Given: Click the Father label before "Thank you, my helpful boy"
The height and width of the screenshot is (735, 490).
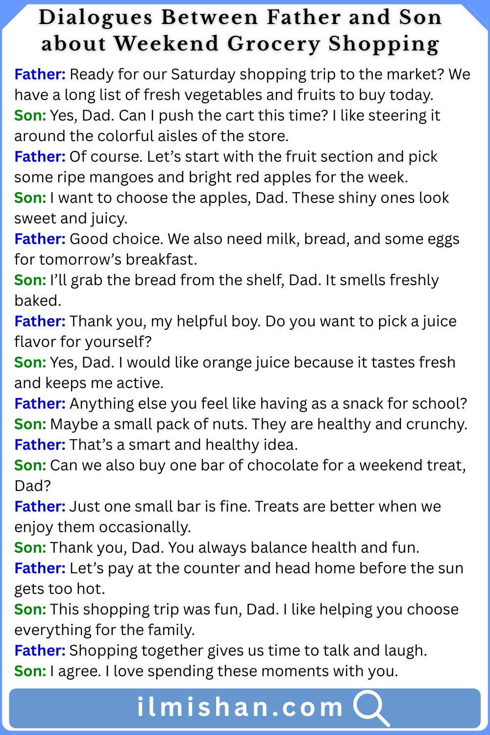Looking at the screenshot, I should tap(40, 321).
